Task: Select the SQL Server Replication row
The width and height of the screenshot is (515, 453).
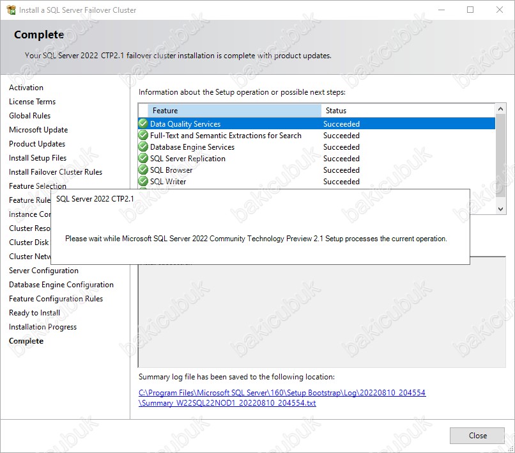Action: 317,158
